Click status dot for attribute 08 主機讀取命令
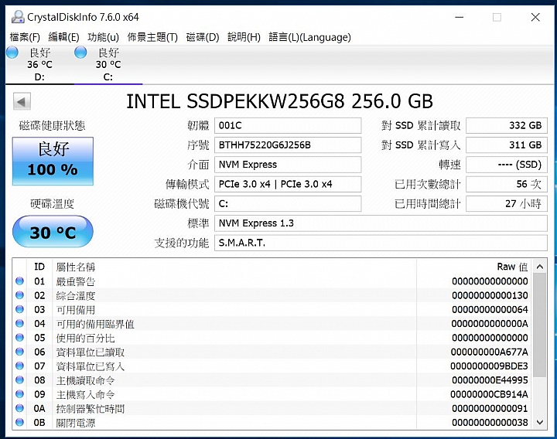Screen dimensions: 557x439 19,380
